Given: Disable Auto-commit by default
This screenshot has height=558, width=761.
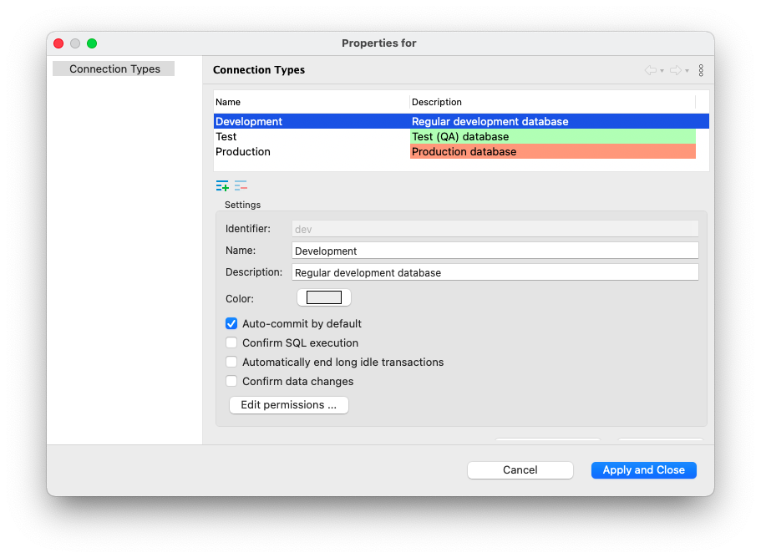Looking at the screenshot, I should 231,323.
